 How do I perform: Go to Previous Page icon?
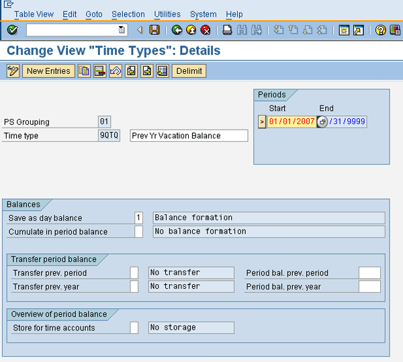point(293,30)
